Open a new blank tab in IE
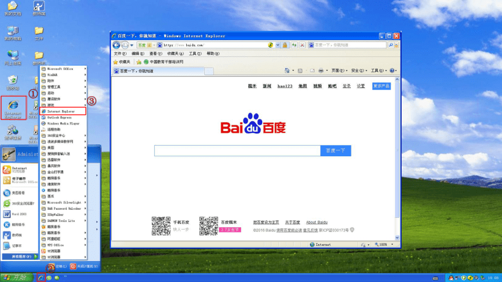The image size is (502, 282). [x=209, y=71]
